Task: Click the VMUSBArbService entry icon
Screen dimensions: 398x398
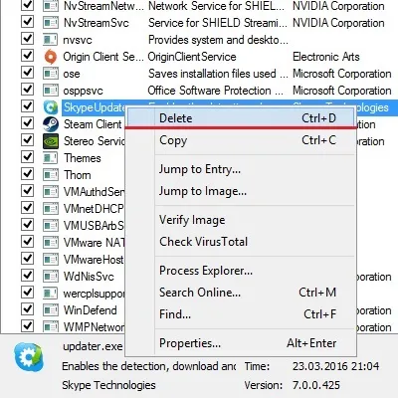Action: point(51,226)
